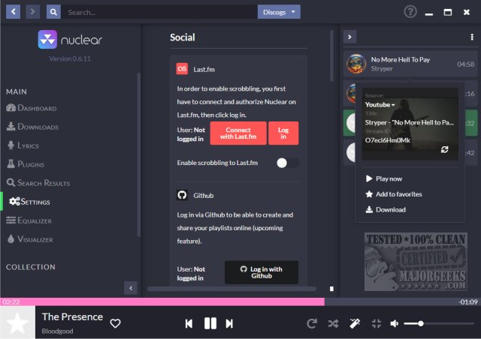
Task: Open Plugins from the sidebar
Action: pos(26,164)
